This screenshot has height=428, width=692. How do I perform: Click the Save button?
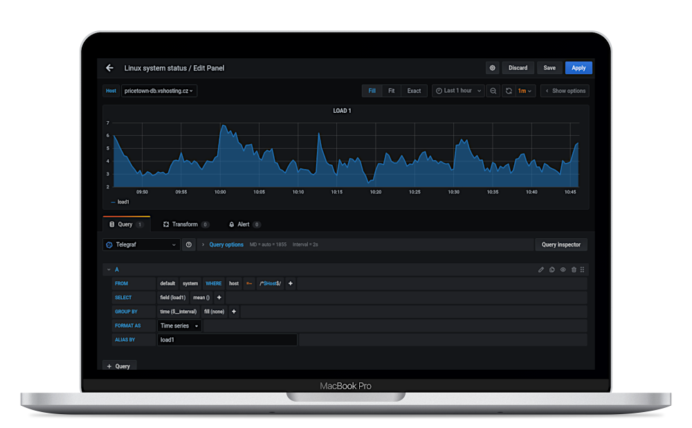pos(549,68)
